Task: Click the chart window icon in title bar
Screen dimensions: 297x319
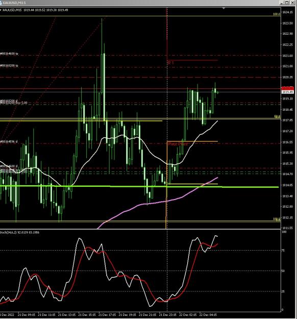Action: click(1, 3)
